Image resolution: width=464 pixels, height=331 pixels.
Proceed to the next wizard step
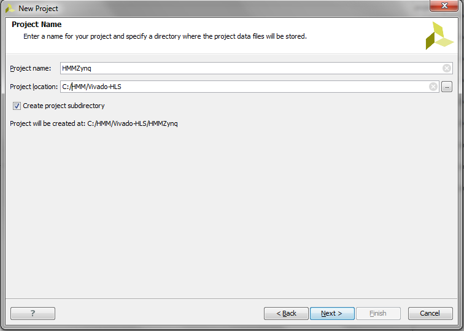pyautogui.click(x=332, y=313)
